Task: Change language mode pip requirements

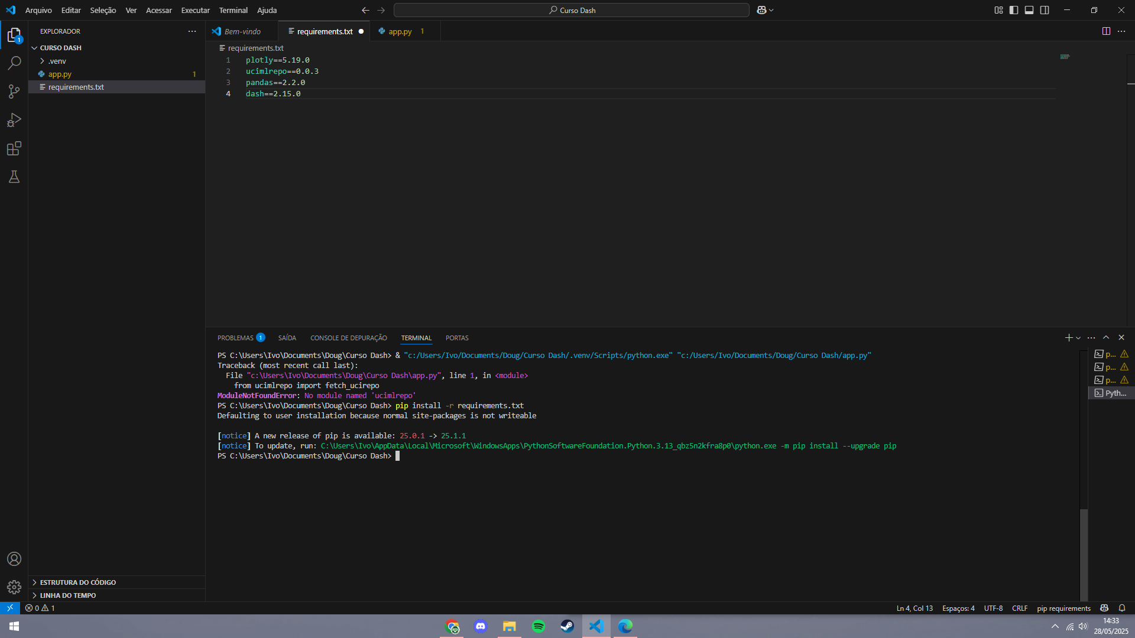Action: click(x=1063, y=608)
